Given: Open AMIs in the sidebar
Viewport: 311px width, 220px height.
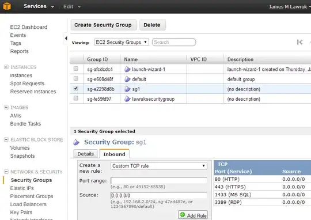Looking at the screenshot, I should 16,116.
